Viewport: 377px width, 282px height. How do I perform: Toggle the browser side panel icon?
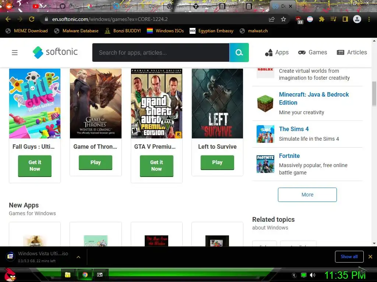click(x=345, y=19)
